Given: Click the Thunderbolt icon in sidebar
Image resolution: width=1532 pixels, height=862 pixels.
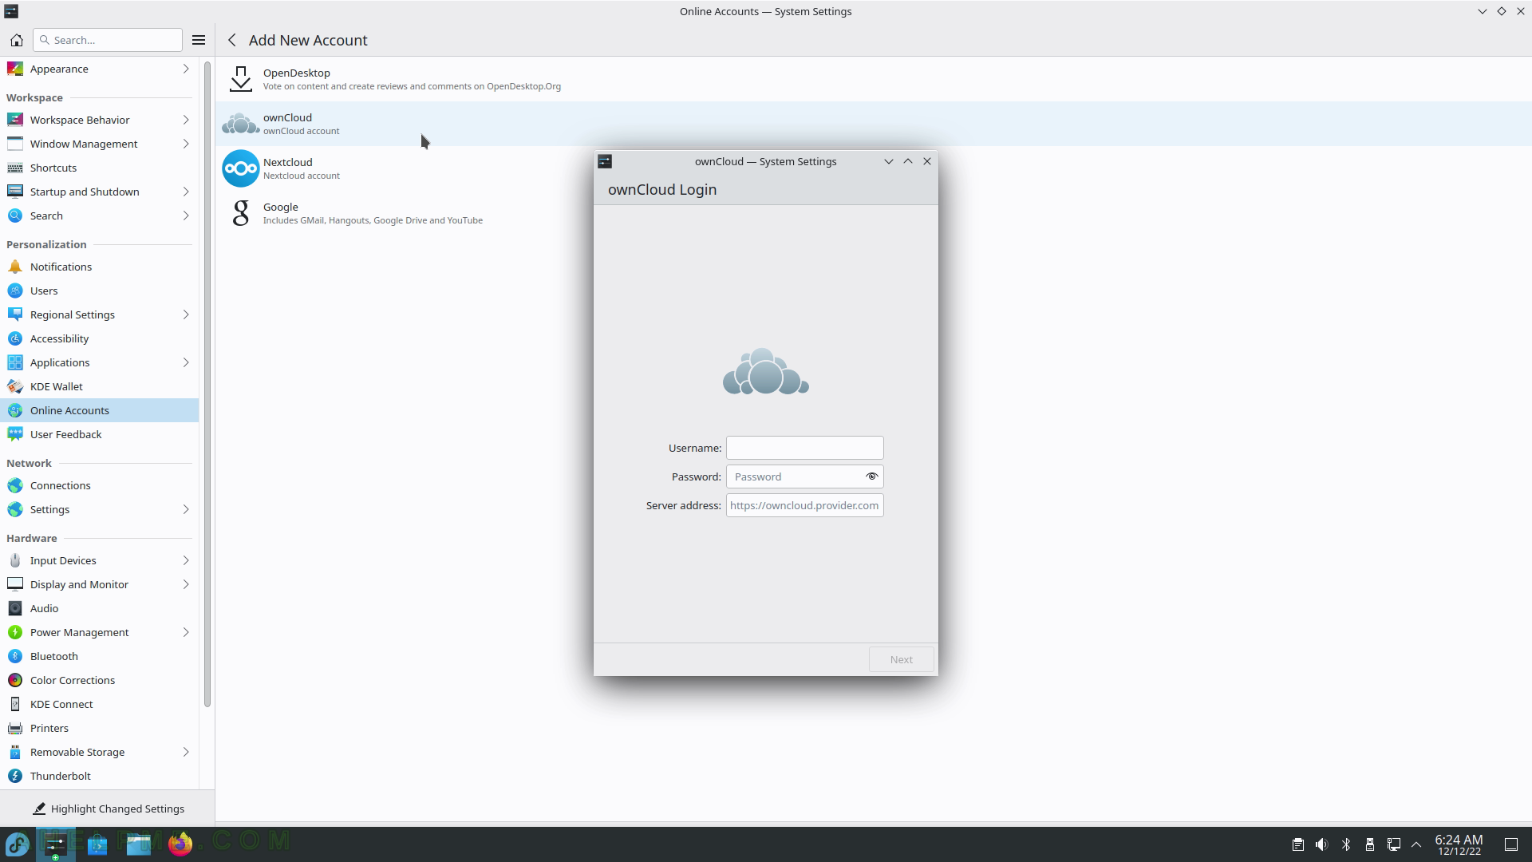Looking at the screenshot, I should click(15, 776).
